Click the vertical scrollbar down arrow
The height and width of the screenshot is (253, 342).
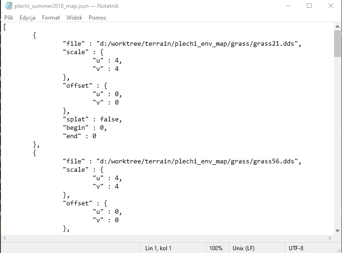(337, 230)
